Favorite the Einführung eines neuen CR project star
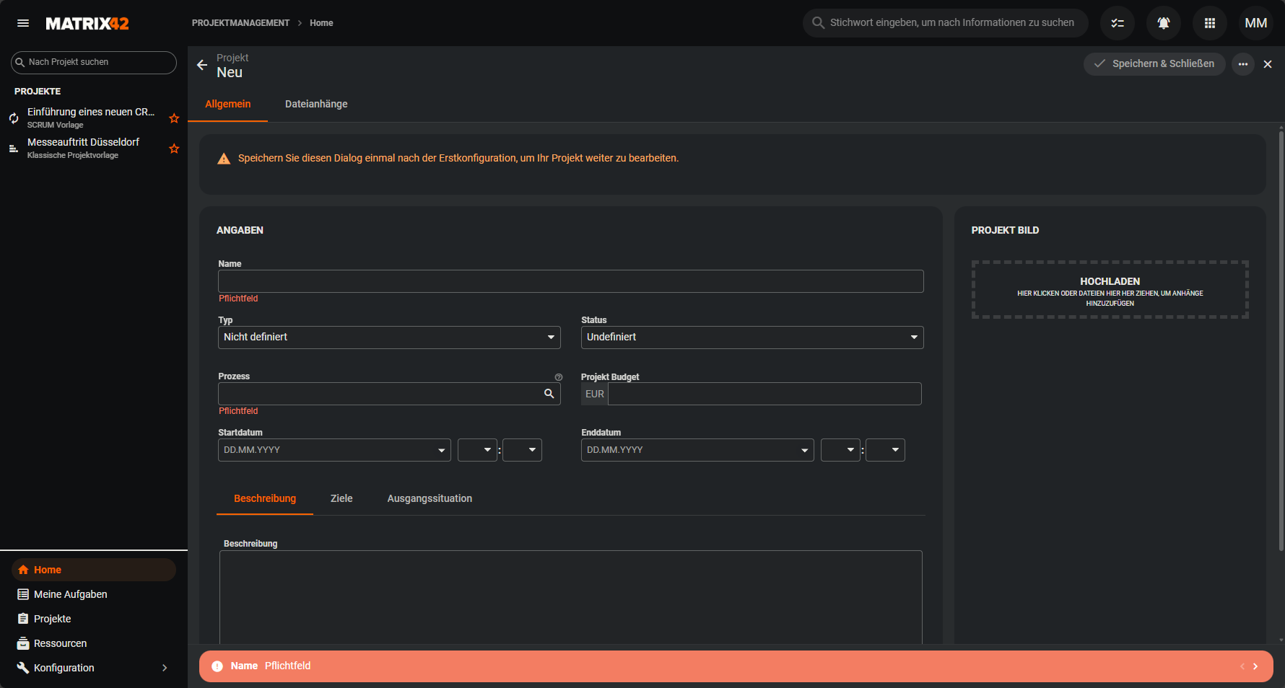This screenshot has width=1285, height=688. coord(174,118)
